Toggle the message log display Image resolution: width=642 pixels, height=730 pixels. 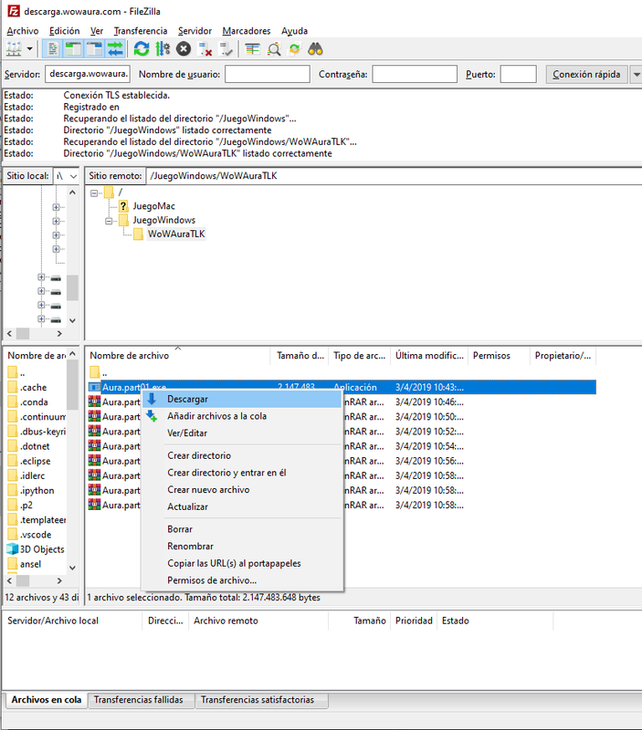(x=53, y=49)
